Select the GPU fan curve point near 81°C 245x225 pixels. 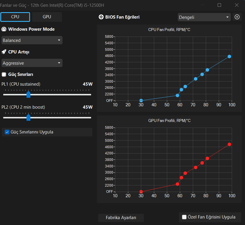(x=207, y=159)
